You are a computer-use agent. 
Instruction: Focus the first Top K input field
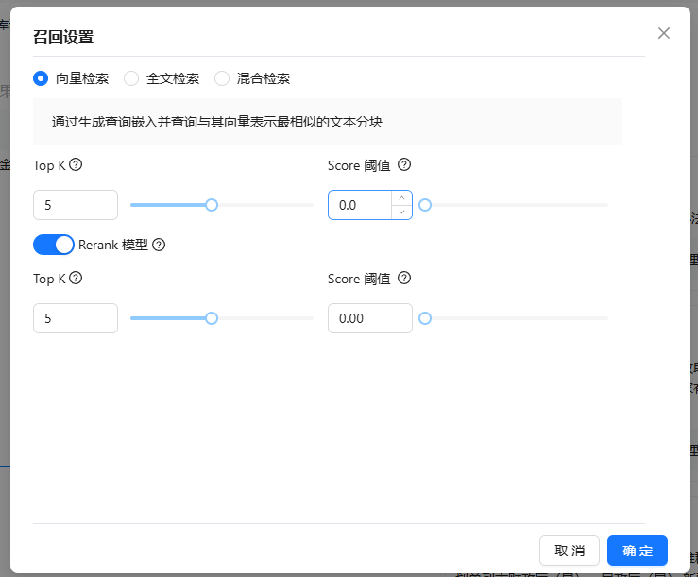pos(76,205)
